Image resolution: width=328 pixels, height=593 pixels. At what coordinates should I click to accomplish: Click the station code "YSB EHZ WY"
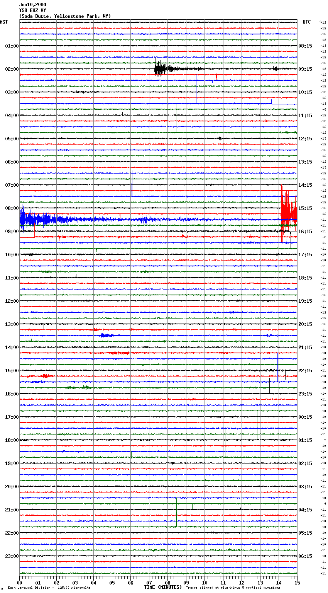point(33,10)
